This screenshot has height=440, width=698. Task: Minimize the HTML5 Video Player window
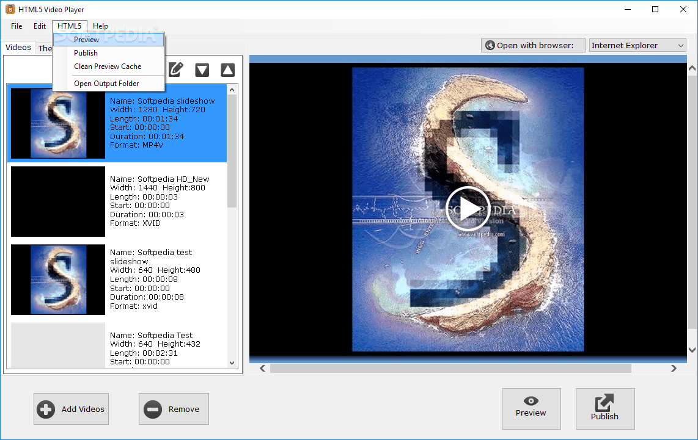click(x=628, y=9)
